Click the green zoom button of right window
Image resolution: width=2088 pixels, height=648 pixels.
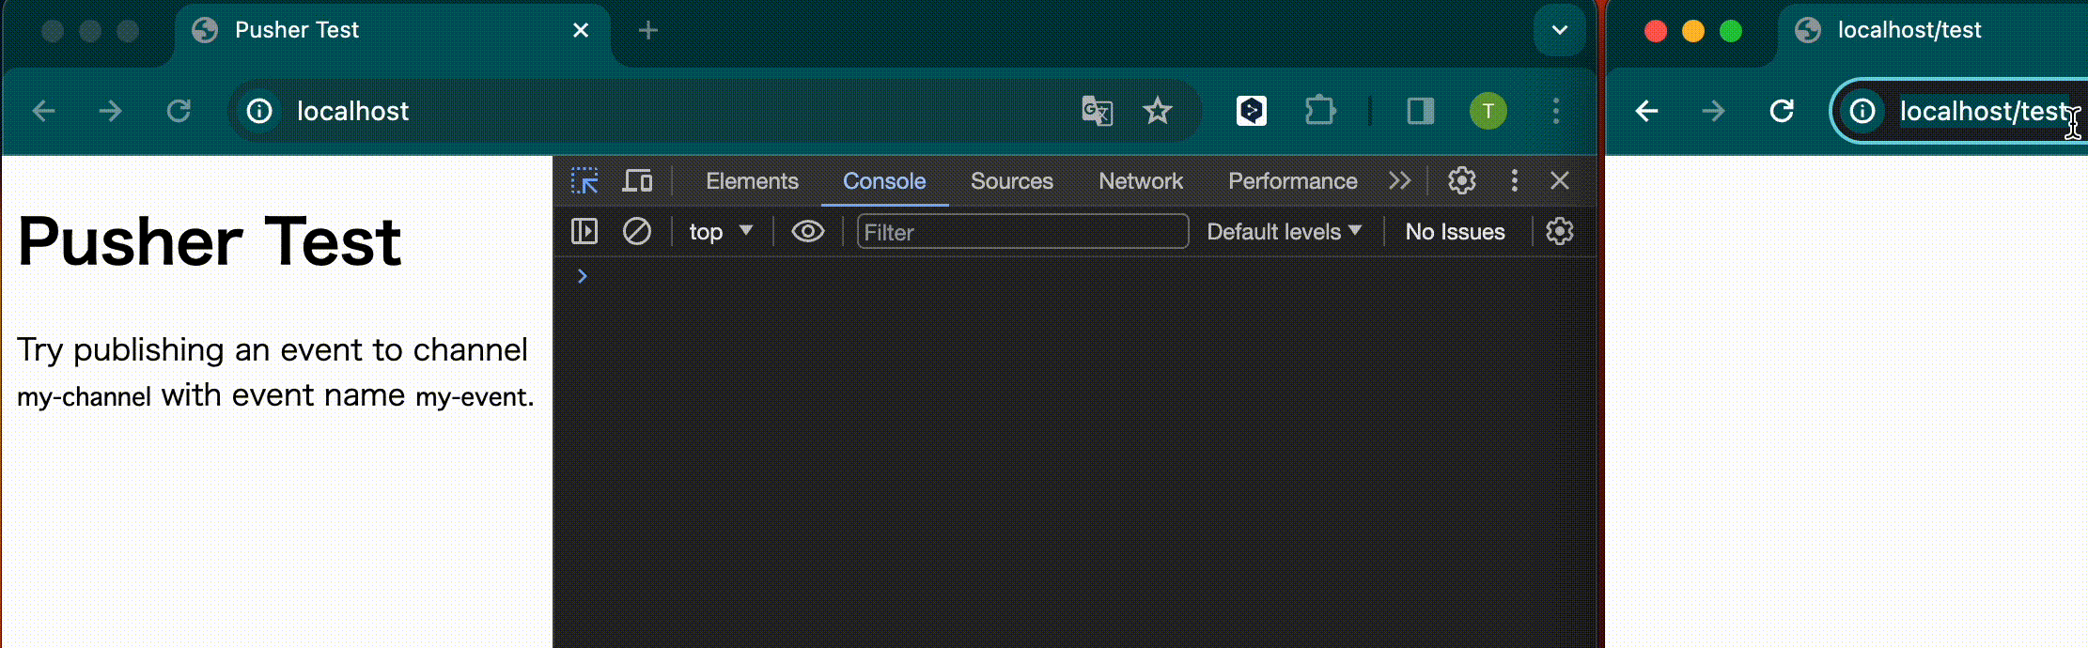[x=1731, y=31]
